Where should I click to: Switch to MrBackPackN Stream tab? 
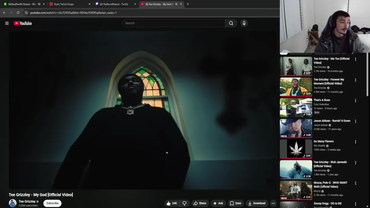click(x=22, y=4)
